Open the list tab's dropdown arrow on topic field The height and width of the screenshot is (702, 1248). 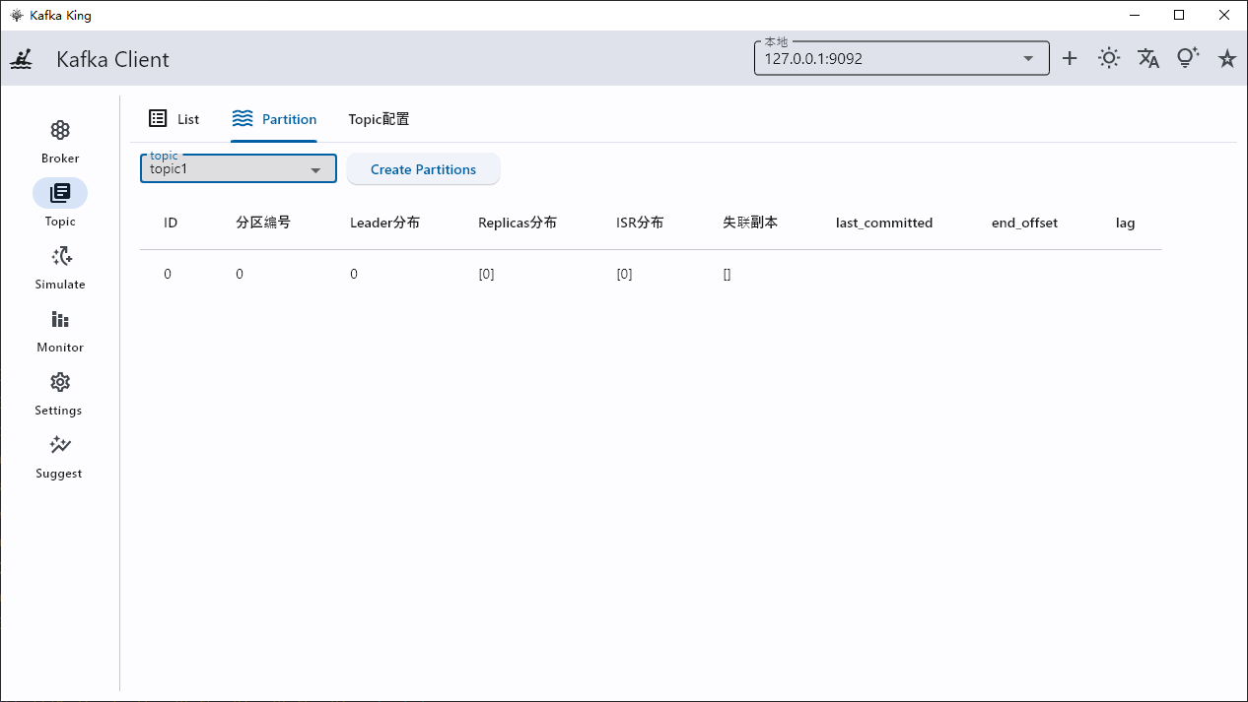(315, 168)
